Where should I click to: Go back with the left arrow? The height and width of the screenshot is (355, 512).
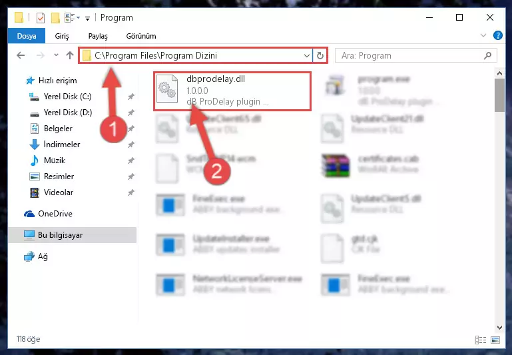21,55
